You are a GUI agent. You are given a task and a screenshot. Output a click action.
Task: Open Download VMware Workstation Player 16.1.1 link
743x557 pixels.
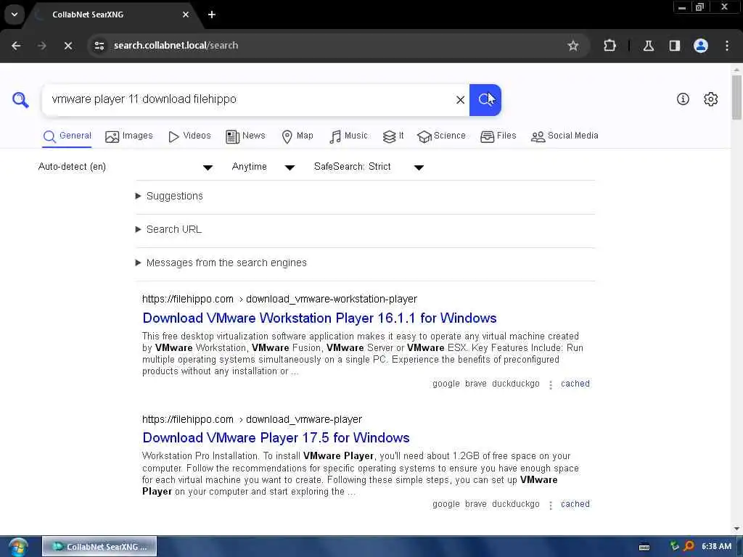tap(319, 318)
